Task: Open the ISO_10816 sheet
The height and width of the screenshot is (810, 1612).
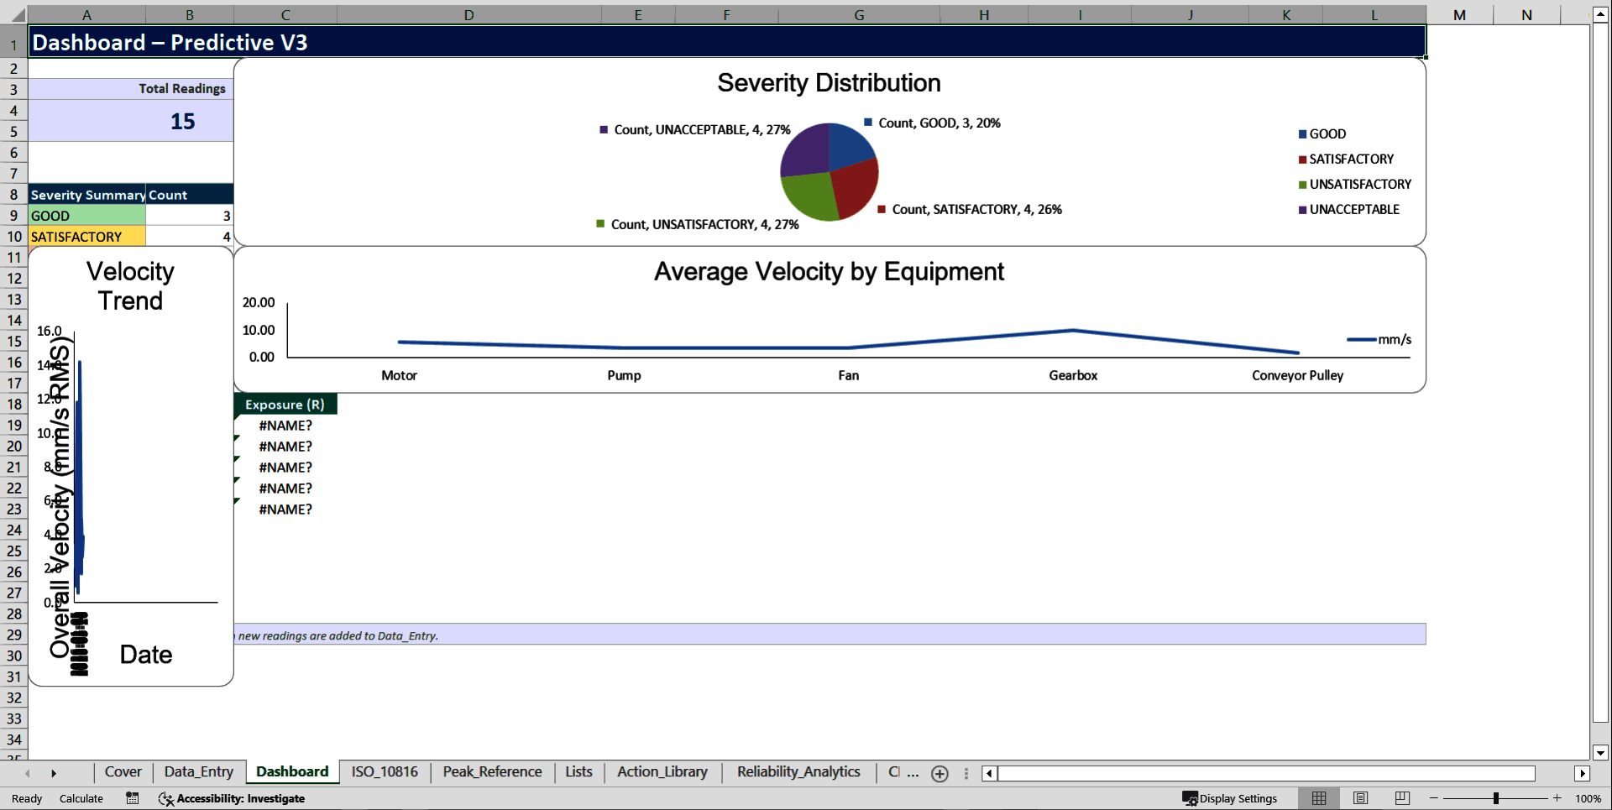Action: [384, 772]
